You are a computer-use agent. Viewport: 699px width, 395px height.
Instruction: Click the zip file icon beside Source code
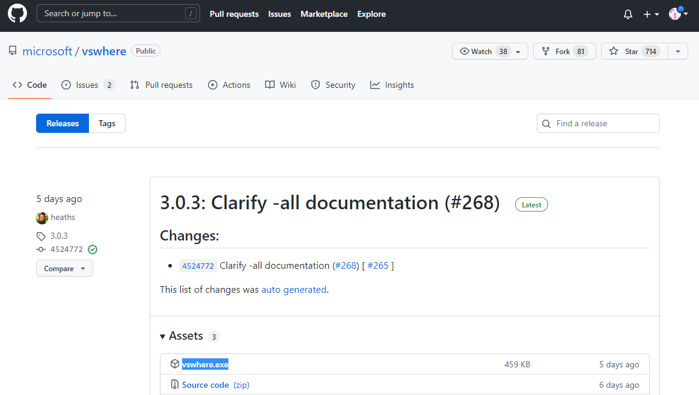(175, 384)
